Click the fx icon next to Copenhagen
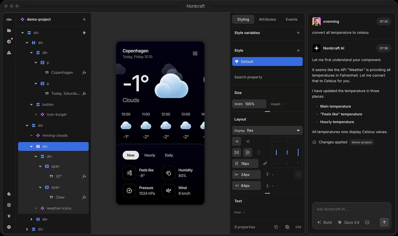The width and height of the screenshot is (398, 236). [84, 72]
